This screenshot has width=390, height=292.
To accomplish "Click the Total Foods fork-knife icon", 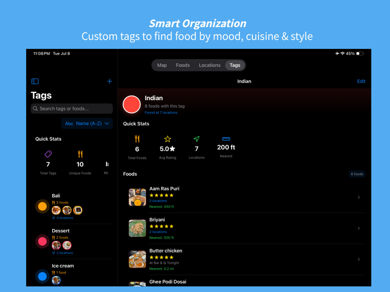I will tap(137, 139).
